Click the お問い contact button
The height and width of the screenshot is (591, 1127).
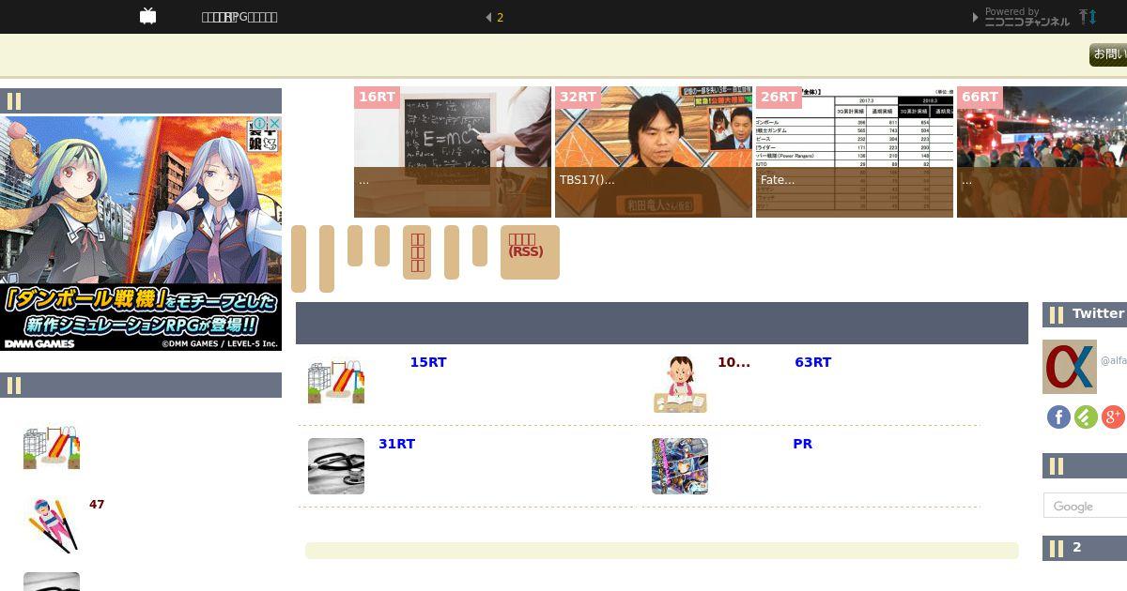click(x=1108, y=54)
